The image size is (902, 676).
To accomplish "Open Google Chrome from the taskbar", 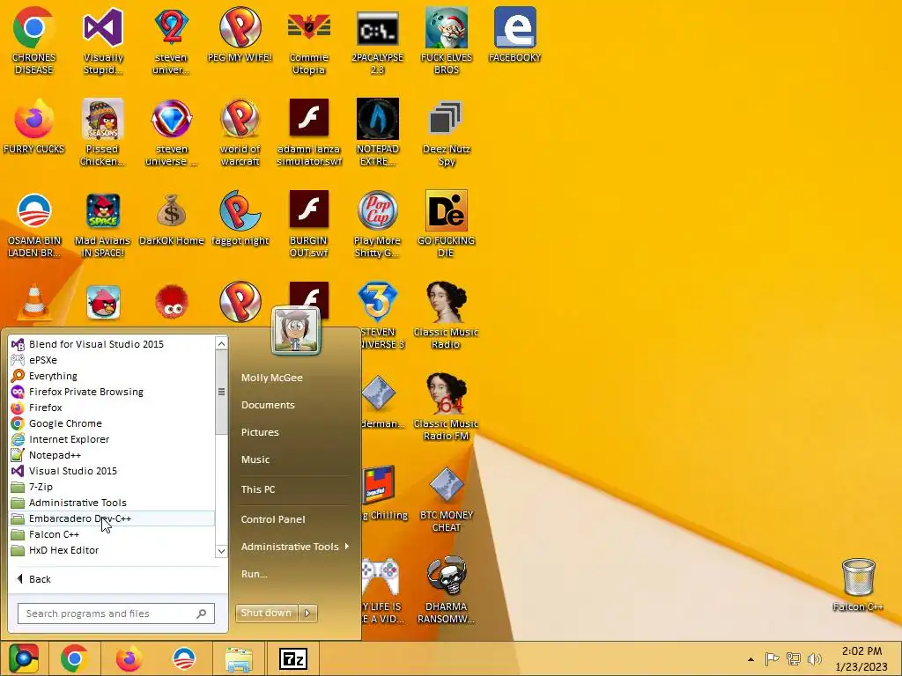I will pyautogui.click(x=74, y=658).
